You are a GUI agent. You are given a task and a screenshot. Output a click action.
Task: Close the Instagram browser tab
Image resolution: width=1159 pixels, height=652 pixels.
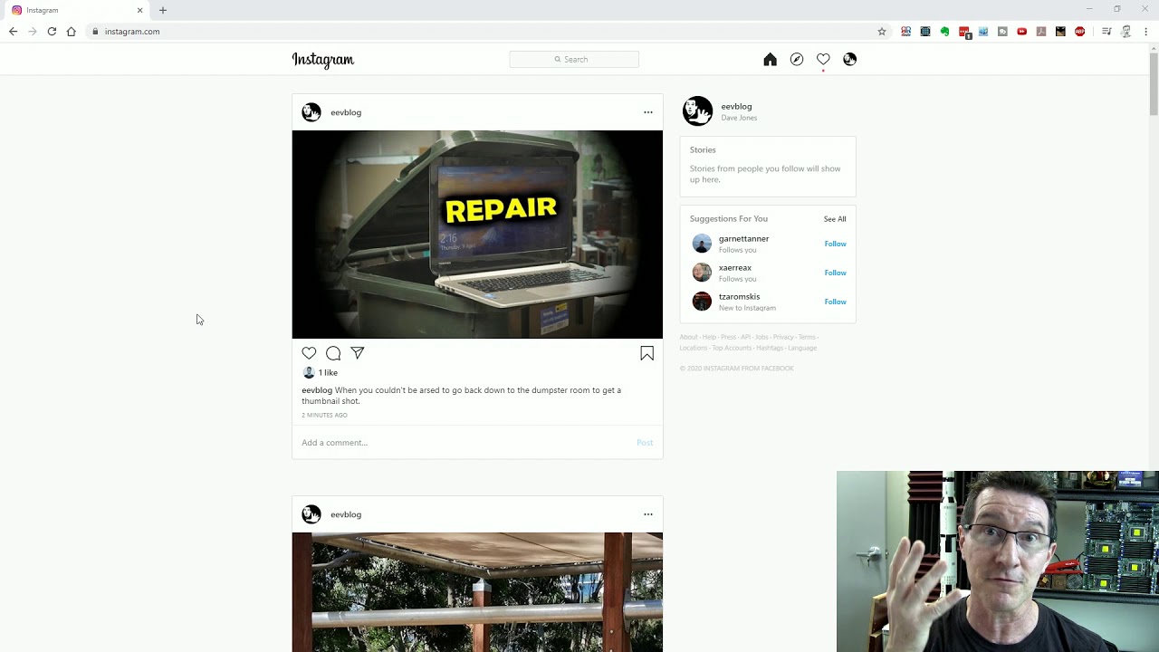tap(139, 10)
